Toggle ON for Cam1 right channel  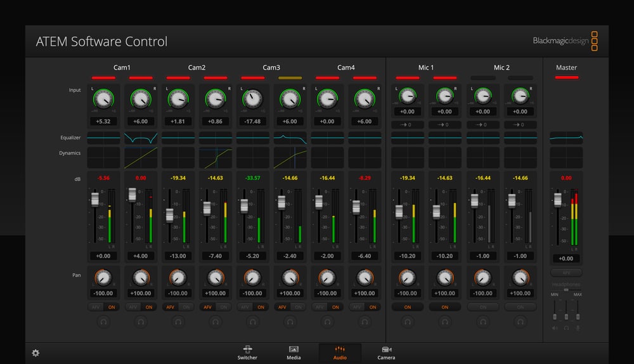[149, 307]
